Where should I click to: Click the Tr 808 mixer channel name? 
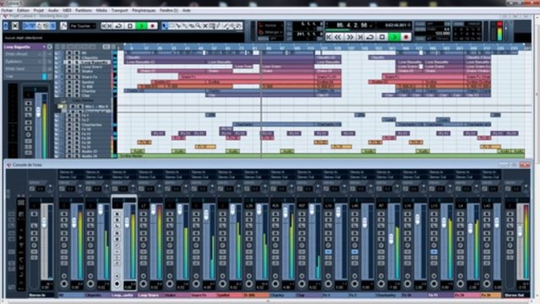(x=249, y=295)
